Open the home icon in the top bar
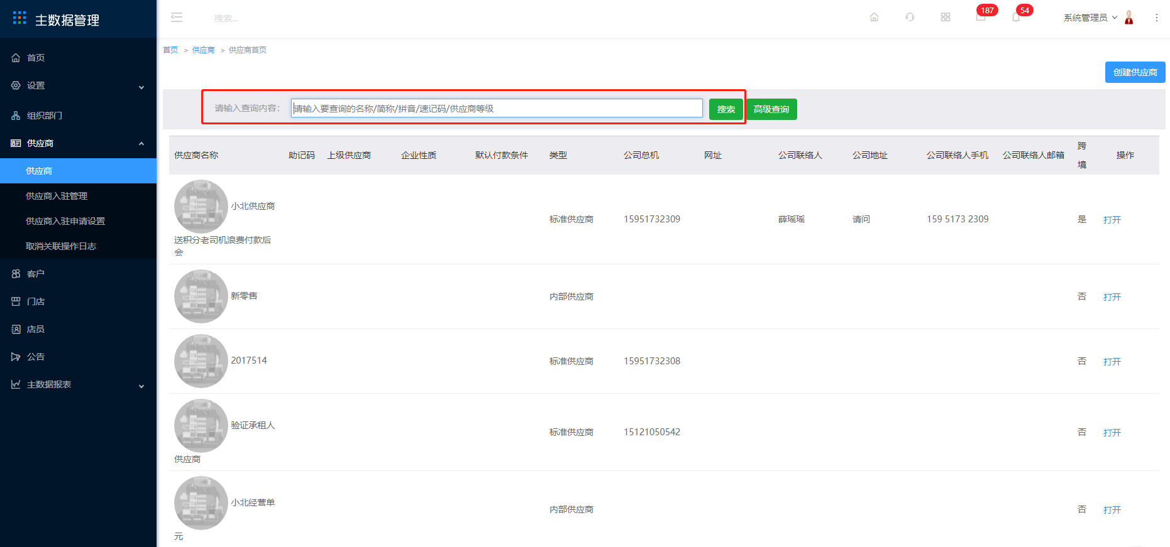Screen dimensions: 1170x547 (x=874, y=18)
